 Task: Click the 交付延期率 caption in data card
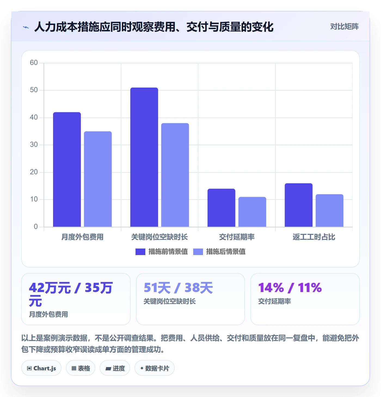pos(274,301)
